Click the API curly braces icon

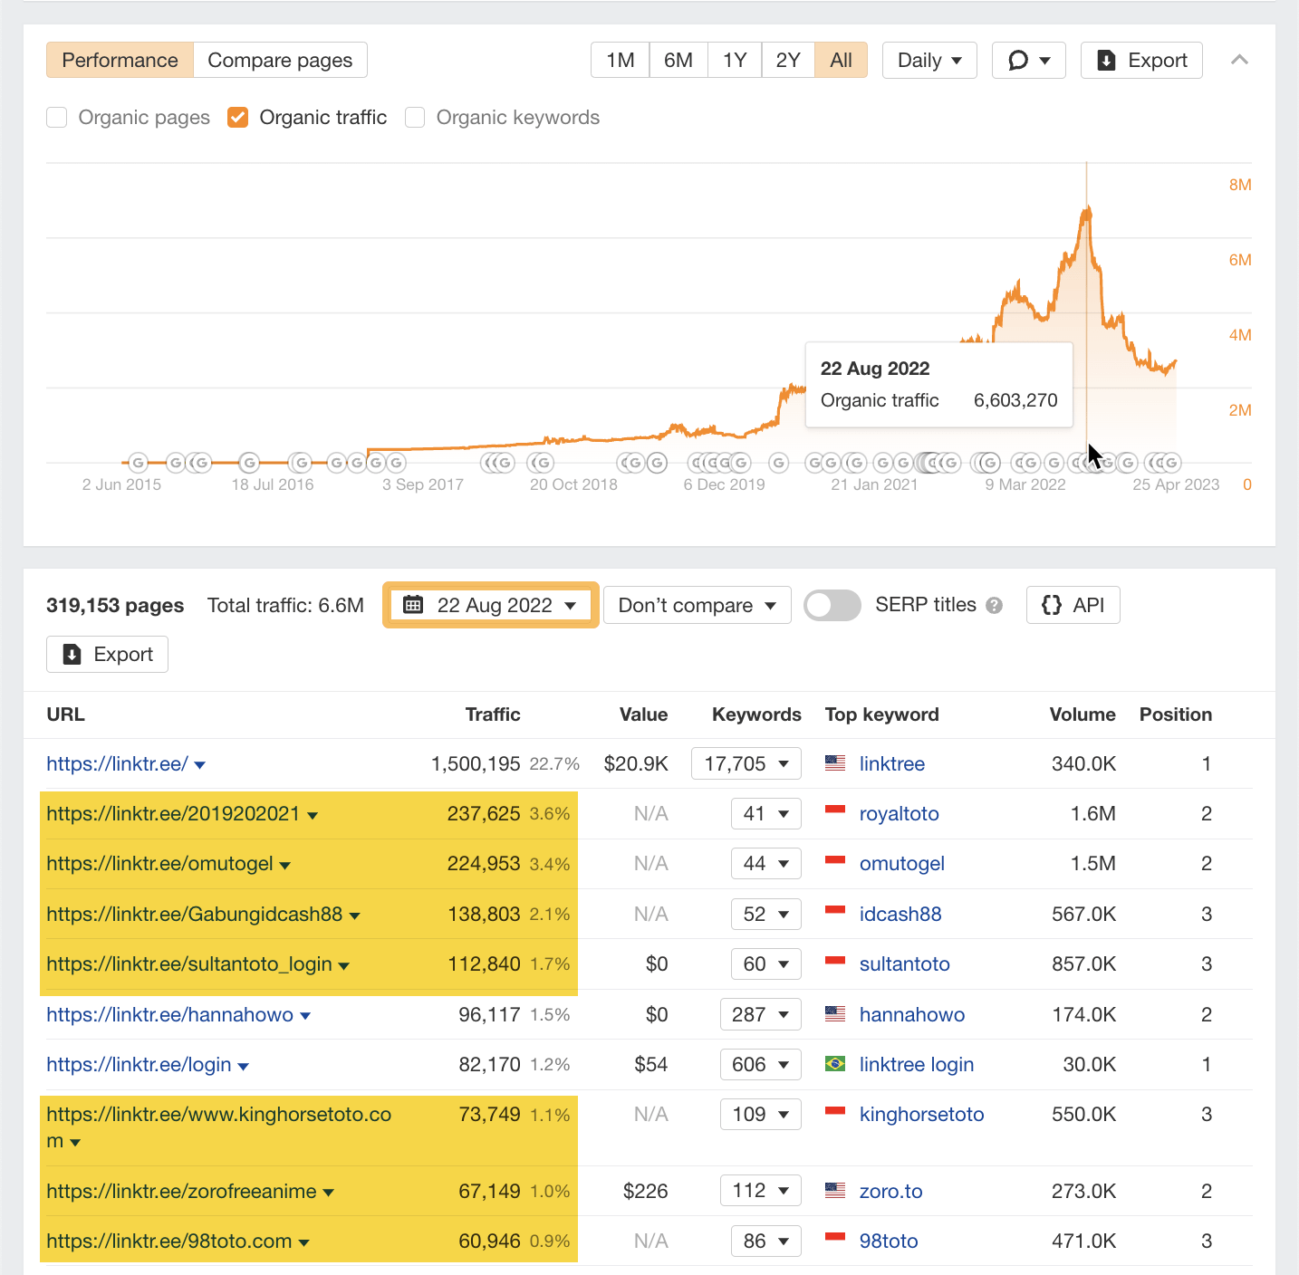coord(1052,604)
